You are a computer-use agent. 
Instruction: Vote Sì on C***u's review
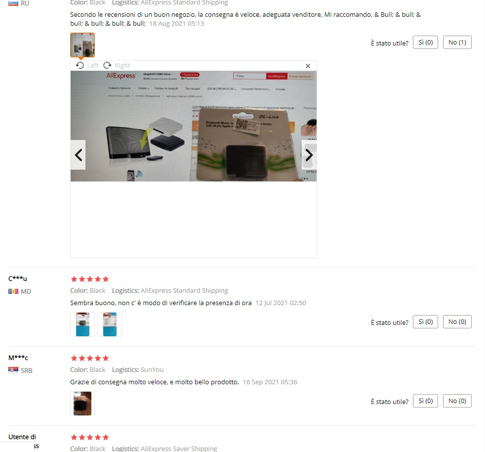pyautogui.click(x=425, y=322)
